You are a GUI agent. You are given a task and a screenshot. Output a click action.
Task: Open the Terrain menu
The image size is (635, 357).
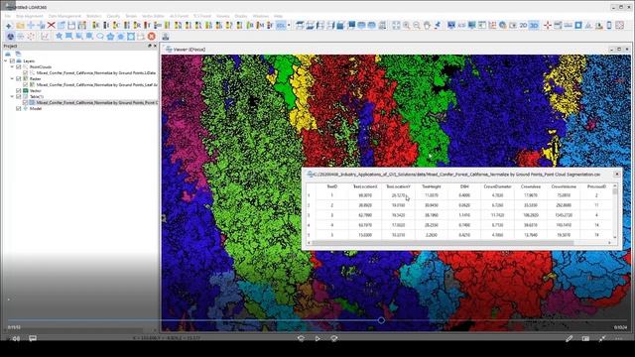tap(131, 16)
